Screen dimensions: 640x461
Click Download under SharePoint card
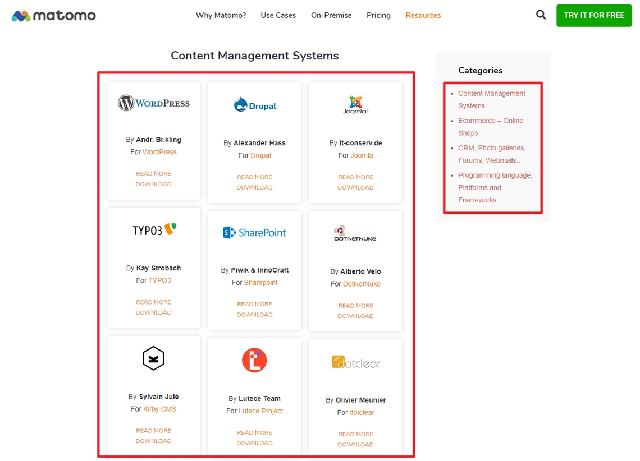254,315
